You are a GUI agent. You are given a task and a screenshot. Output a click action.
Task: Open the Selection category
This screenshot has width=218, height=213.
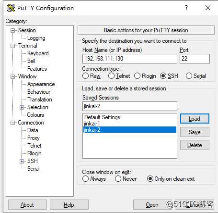38,107
